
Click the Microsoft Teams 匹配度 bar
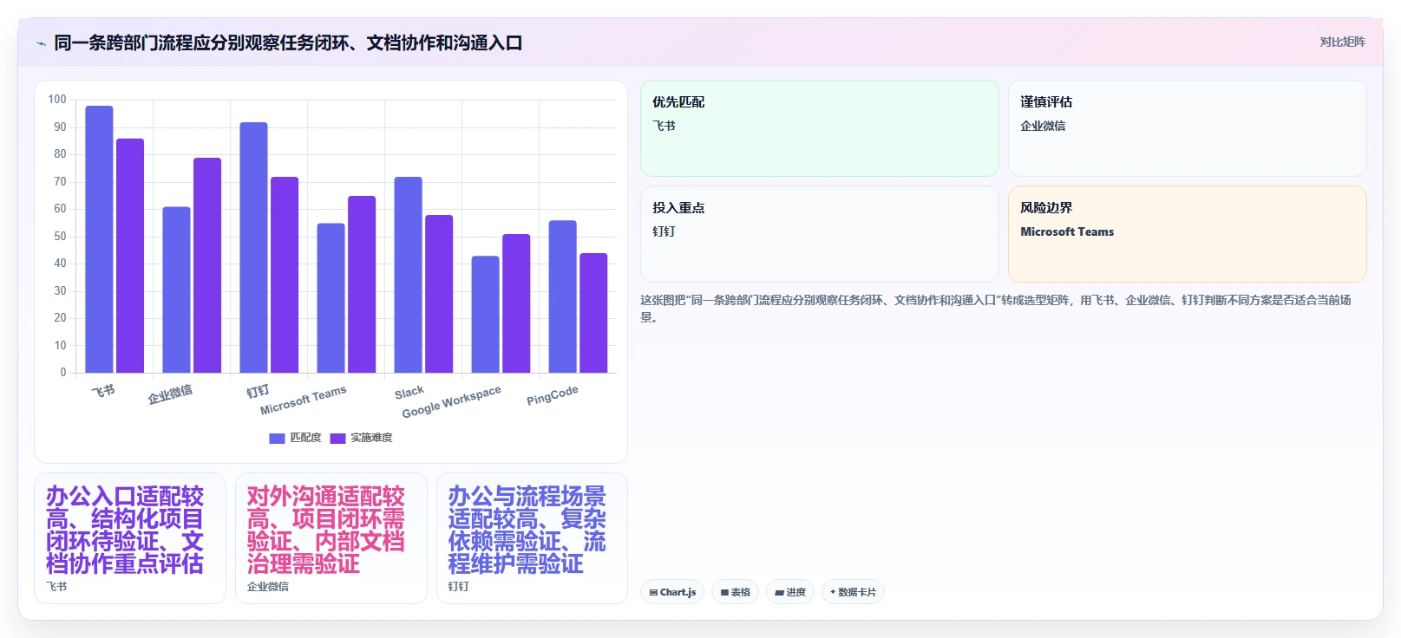pos(331,298)
